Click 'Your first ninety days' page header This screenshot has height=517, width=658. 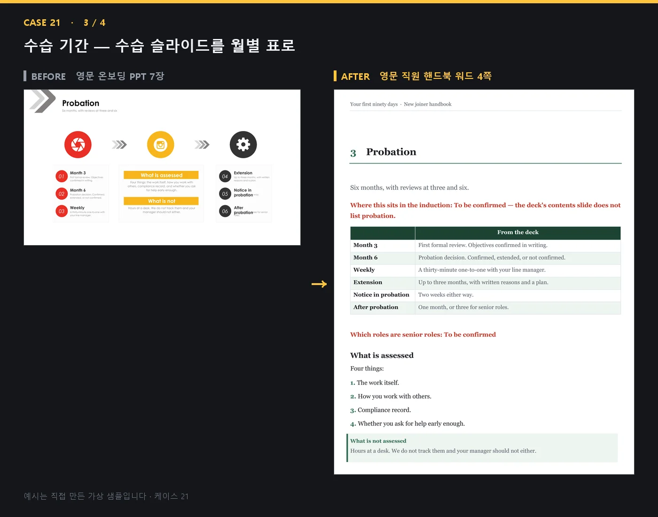(374, 104)
